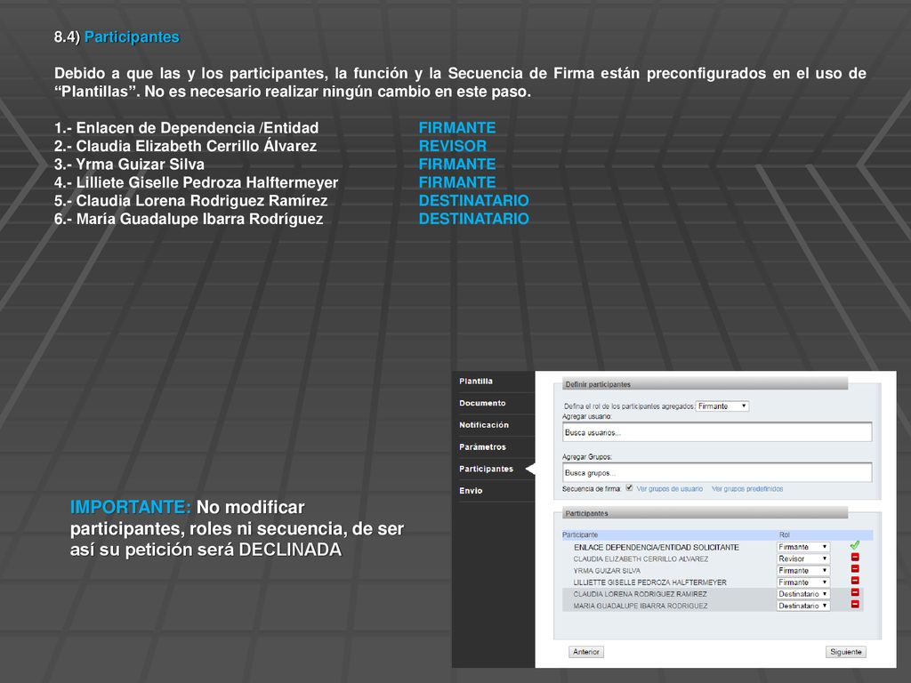
Task: Remove participant MARIA GUADALUPE IBARRA RODRIGUEZ
Action: pos(855,605)
